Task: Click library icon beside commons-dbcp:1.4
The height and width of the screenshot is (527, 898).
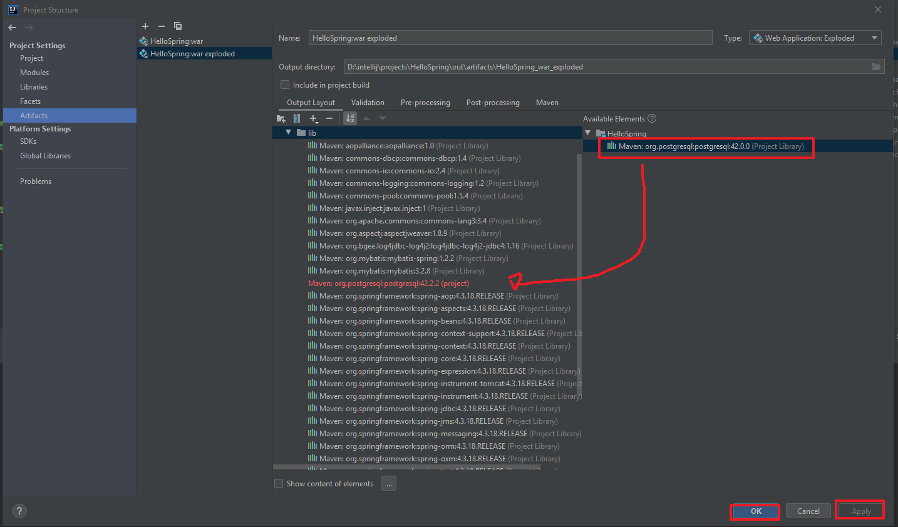Action: [x=312, y=158]
